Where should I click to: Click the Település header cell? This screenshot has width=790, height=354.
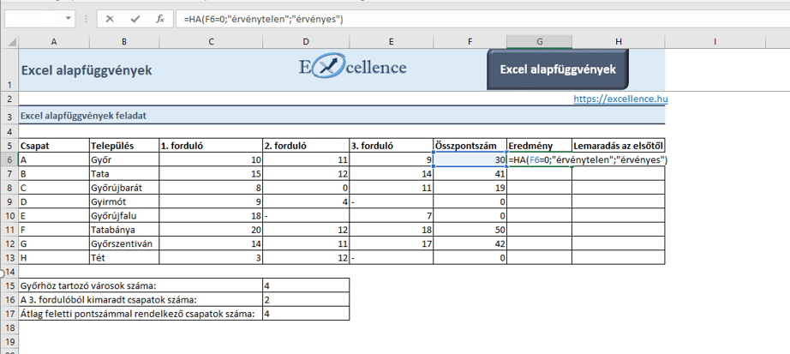[124, 147]
